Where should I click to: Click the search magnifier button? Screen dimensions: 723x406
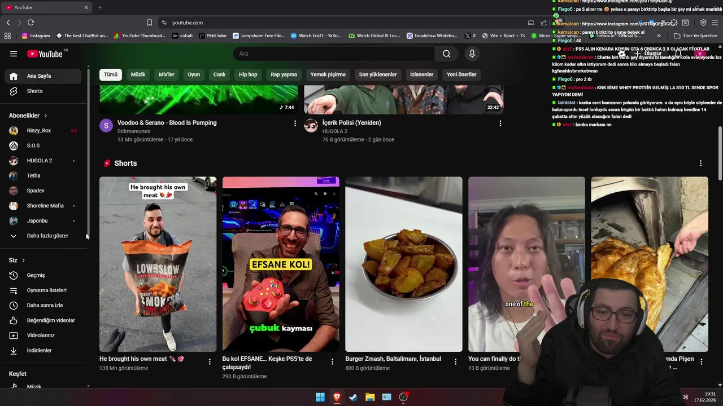[x=447, y=54]
